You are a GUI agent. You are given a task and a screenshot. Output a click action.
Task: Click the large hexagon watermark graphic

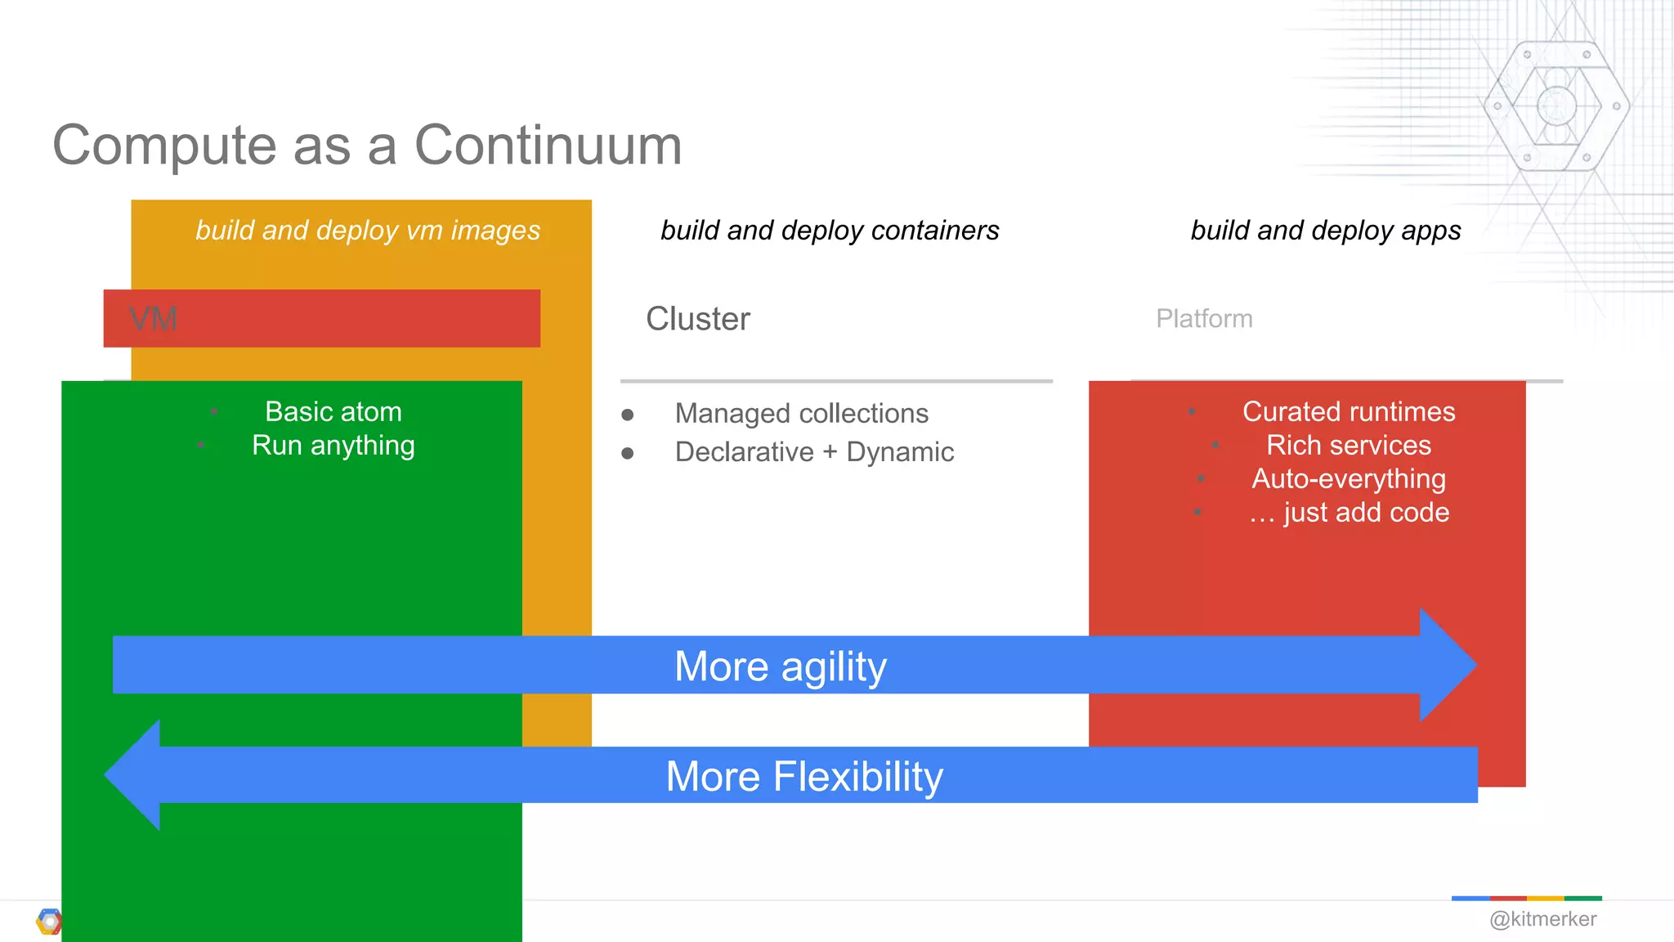pos(1556,106)
